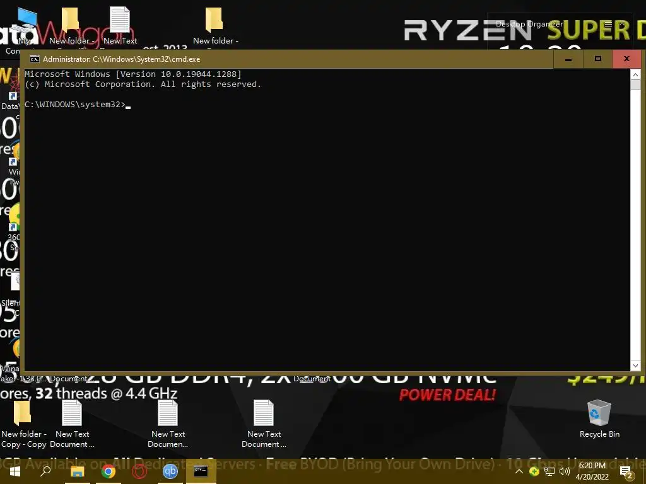Select Command Prompt taskbar button
Viewport: 646px width, 484px height.
(201, 471)
